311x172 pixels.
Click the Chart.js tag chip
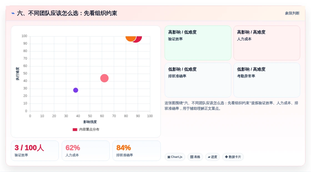click(x=175, y=157)
